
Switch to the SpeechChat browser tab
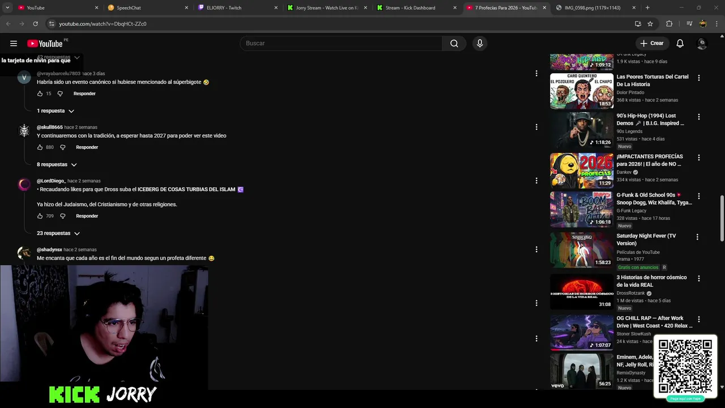pos(148,8)
